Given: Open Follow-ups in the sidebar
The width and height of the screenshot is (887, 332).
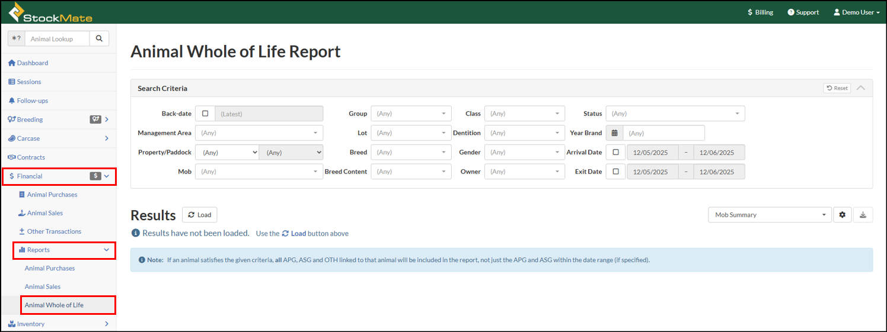Looking at the screenshot, I should pos(58,101).
